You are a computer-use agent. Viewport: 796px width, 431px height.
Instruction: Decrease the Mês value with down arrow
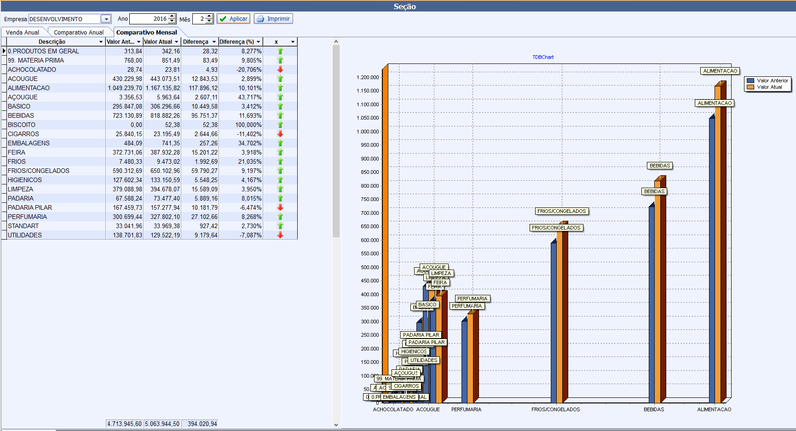pos(209,21)
